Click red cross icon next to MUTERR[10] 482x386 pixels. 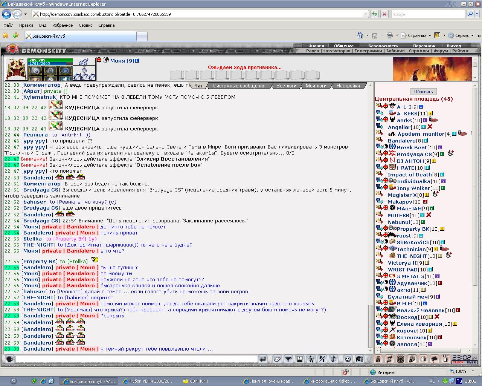click(429, 215)
